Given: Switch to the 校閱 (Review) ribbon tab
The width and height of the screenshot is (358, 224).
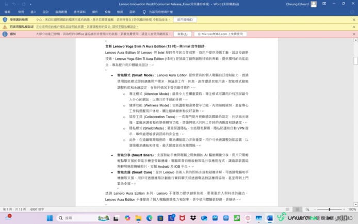Looking at the screenshot, I should [x=107, y=12].
